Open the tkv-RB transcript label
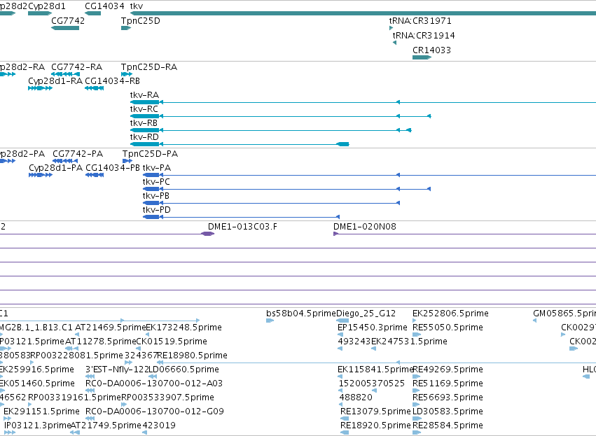 [144, 123]
